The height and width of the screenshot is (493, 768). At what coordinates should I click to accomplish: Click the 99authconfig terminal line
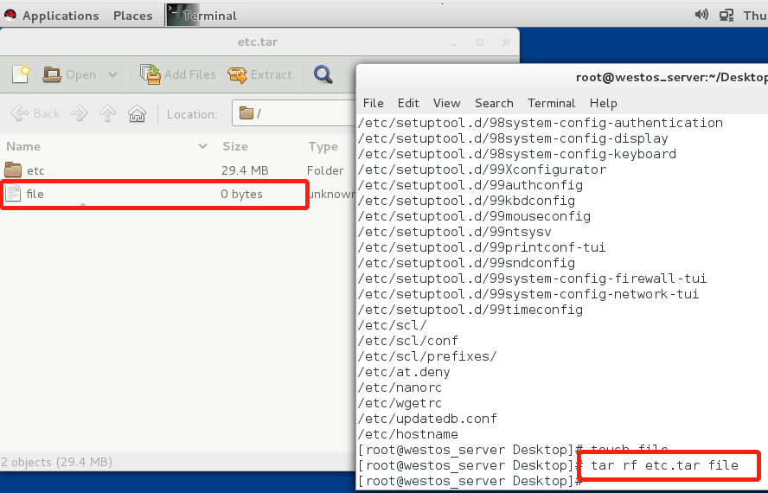tap(470, 185)
